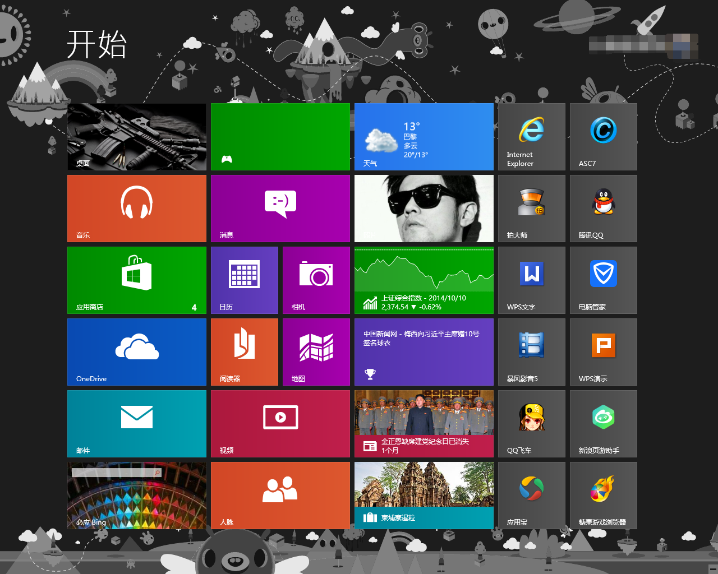Click the zoom-out button at bottom-right corner

(x=713, y=569)
